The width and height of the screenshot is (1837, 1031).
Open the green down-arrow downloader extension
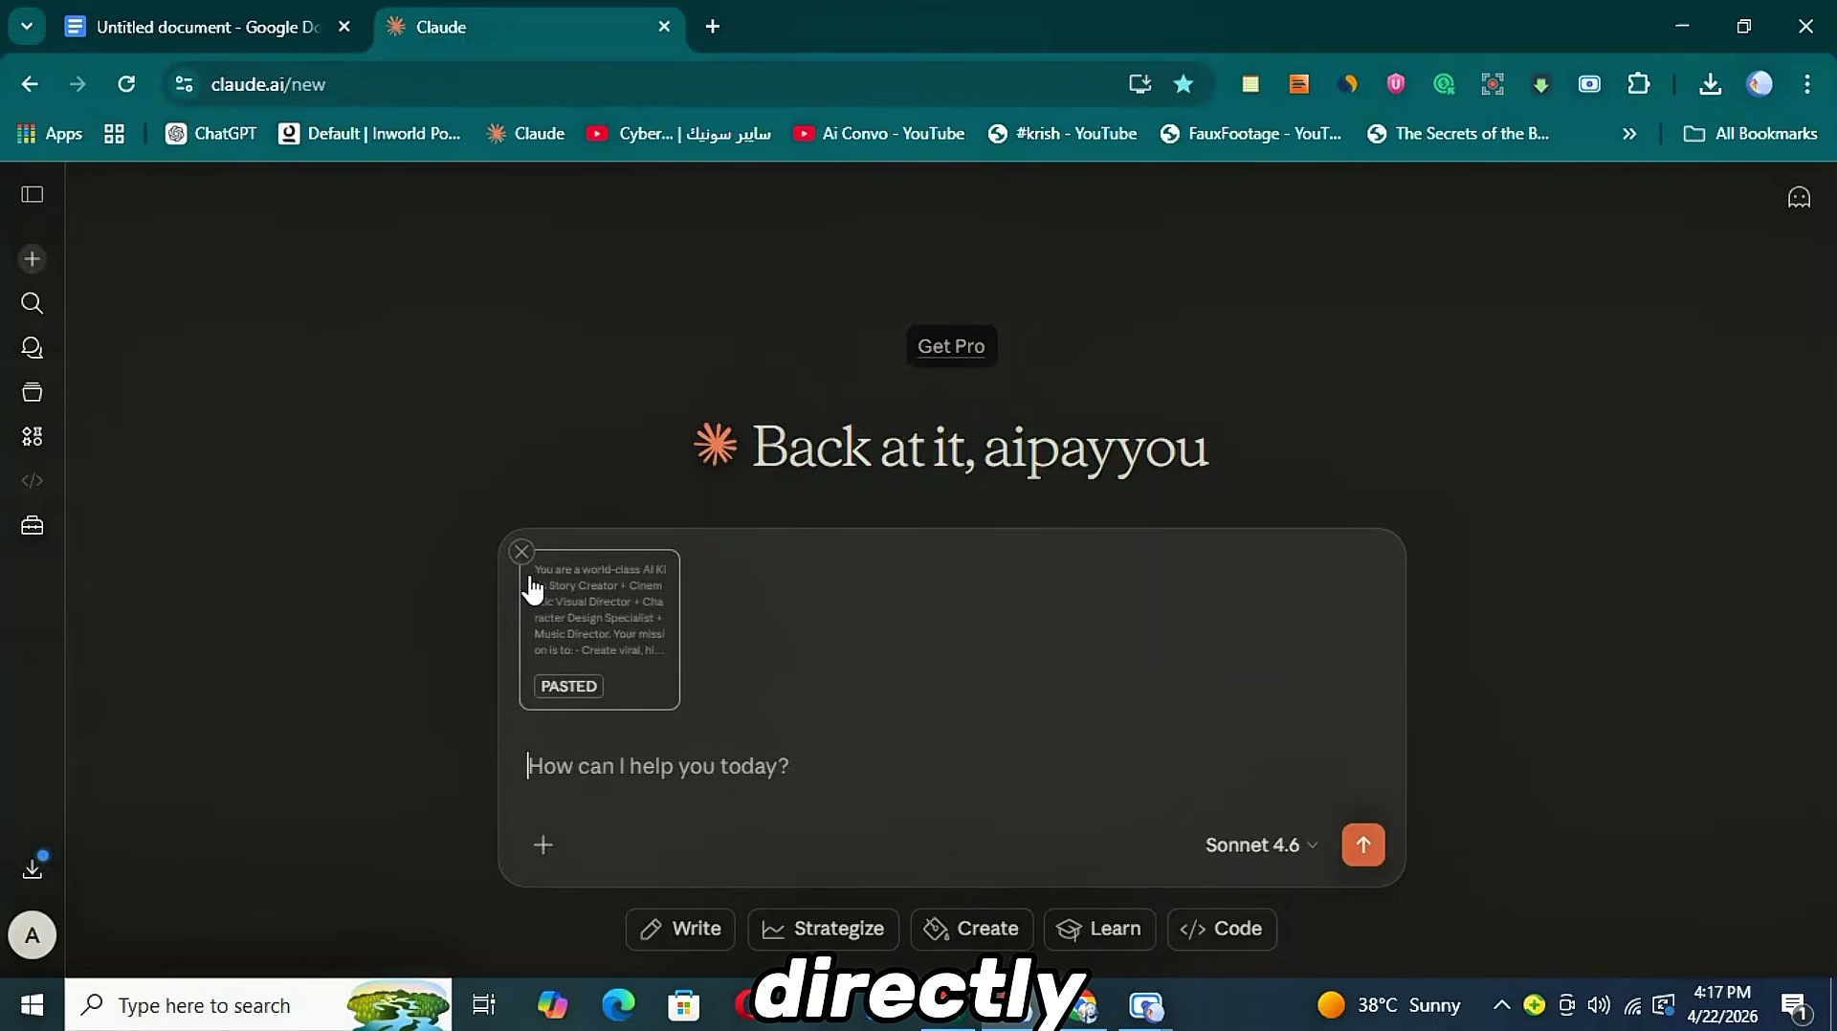tap(1541, 84)
